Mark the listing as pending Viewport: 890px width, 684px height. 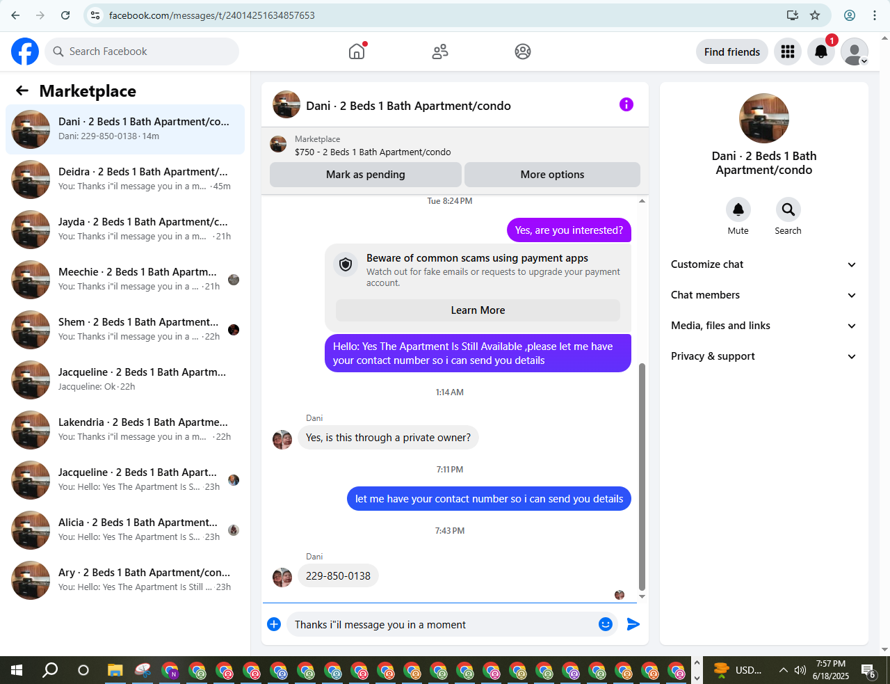point(366,175)
